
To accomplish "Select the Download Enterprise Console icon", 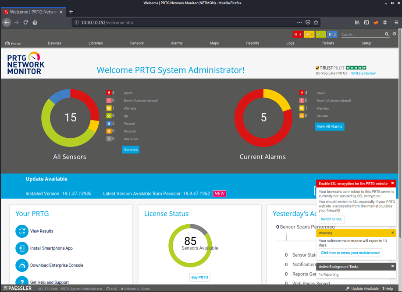I will [x=21, y=265].
